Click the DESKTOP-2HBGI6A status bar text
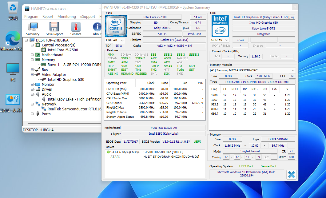The height and width of the screenshot is (198, 326). click(x=38, y=130)
